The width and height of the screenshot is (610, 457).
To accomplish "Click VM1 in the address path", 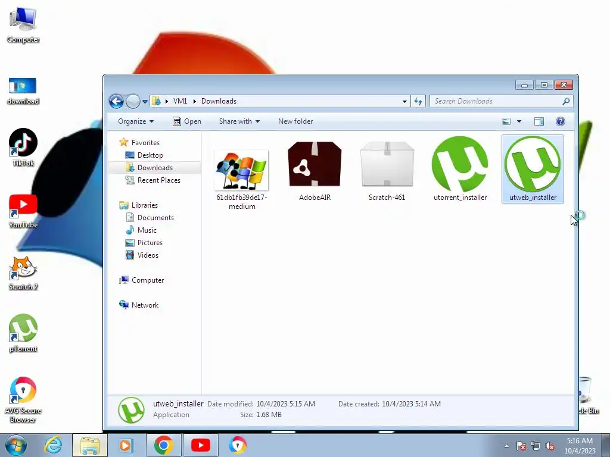I will 180,101.
